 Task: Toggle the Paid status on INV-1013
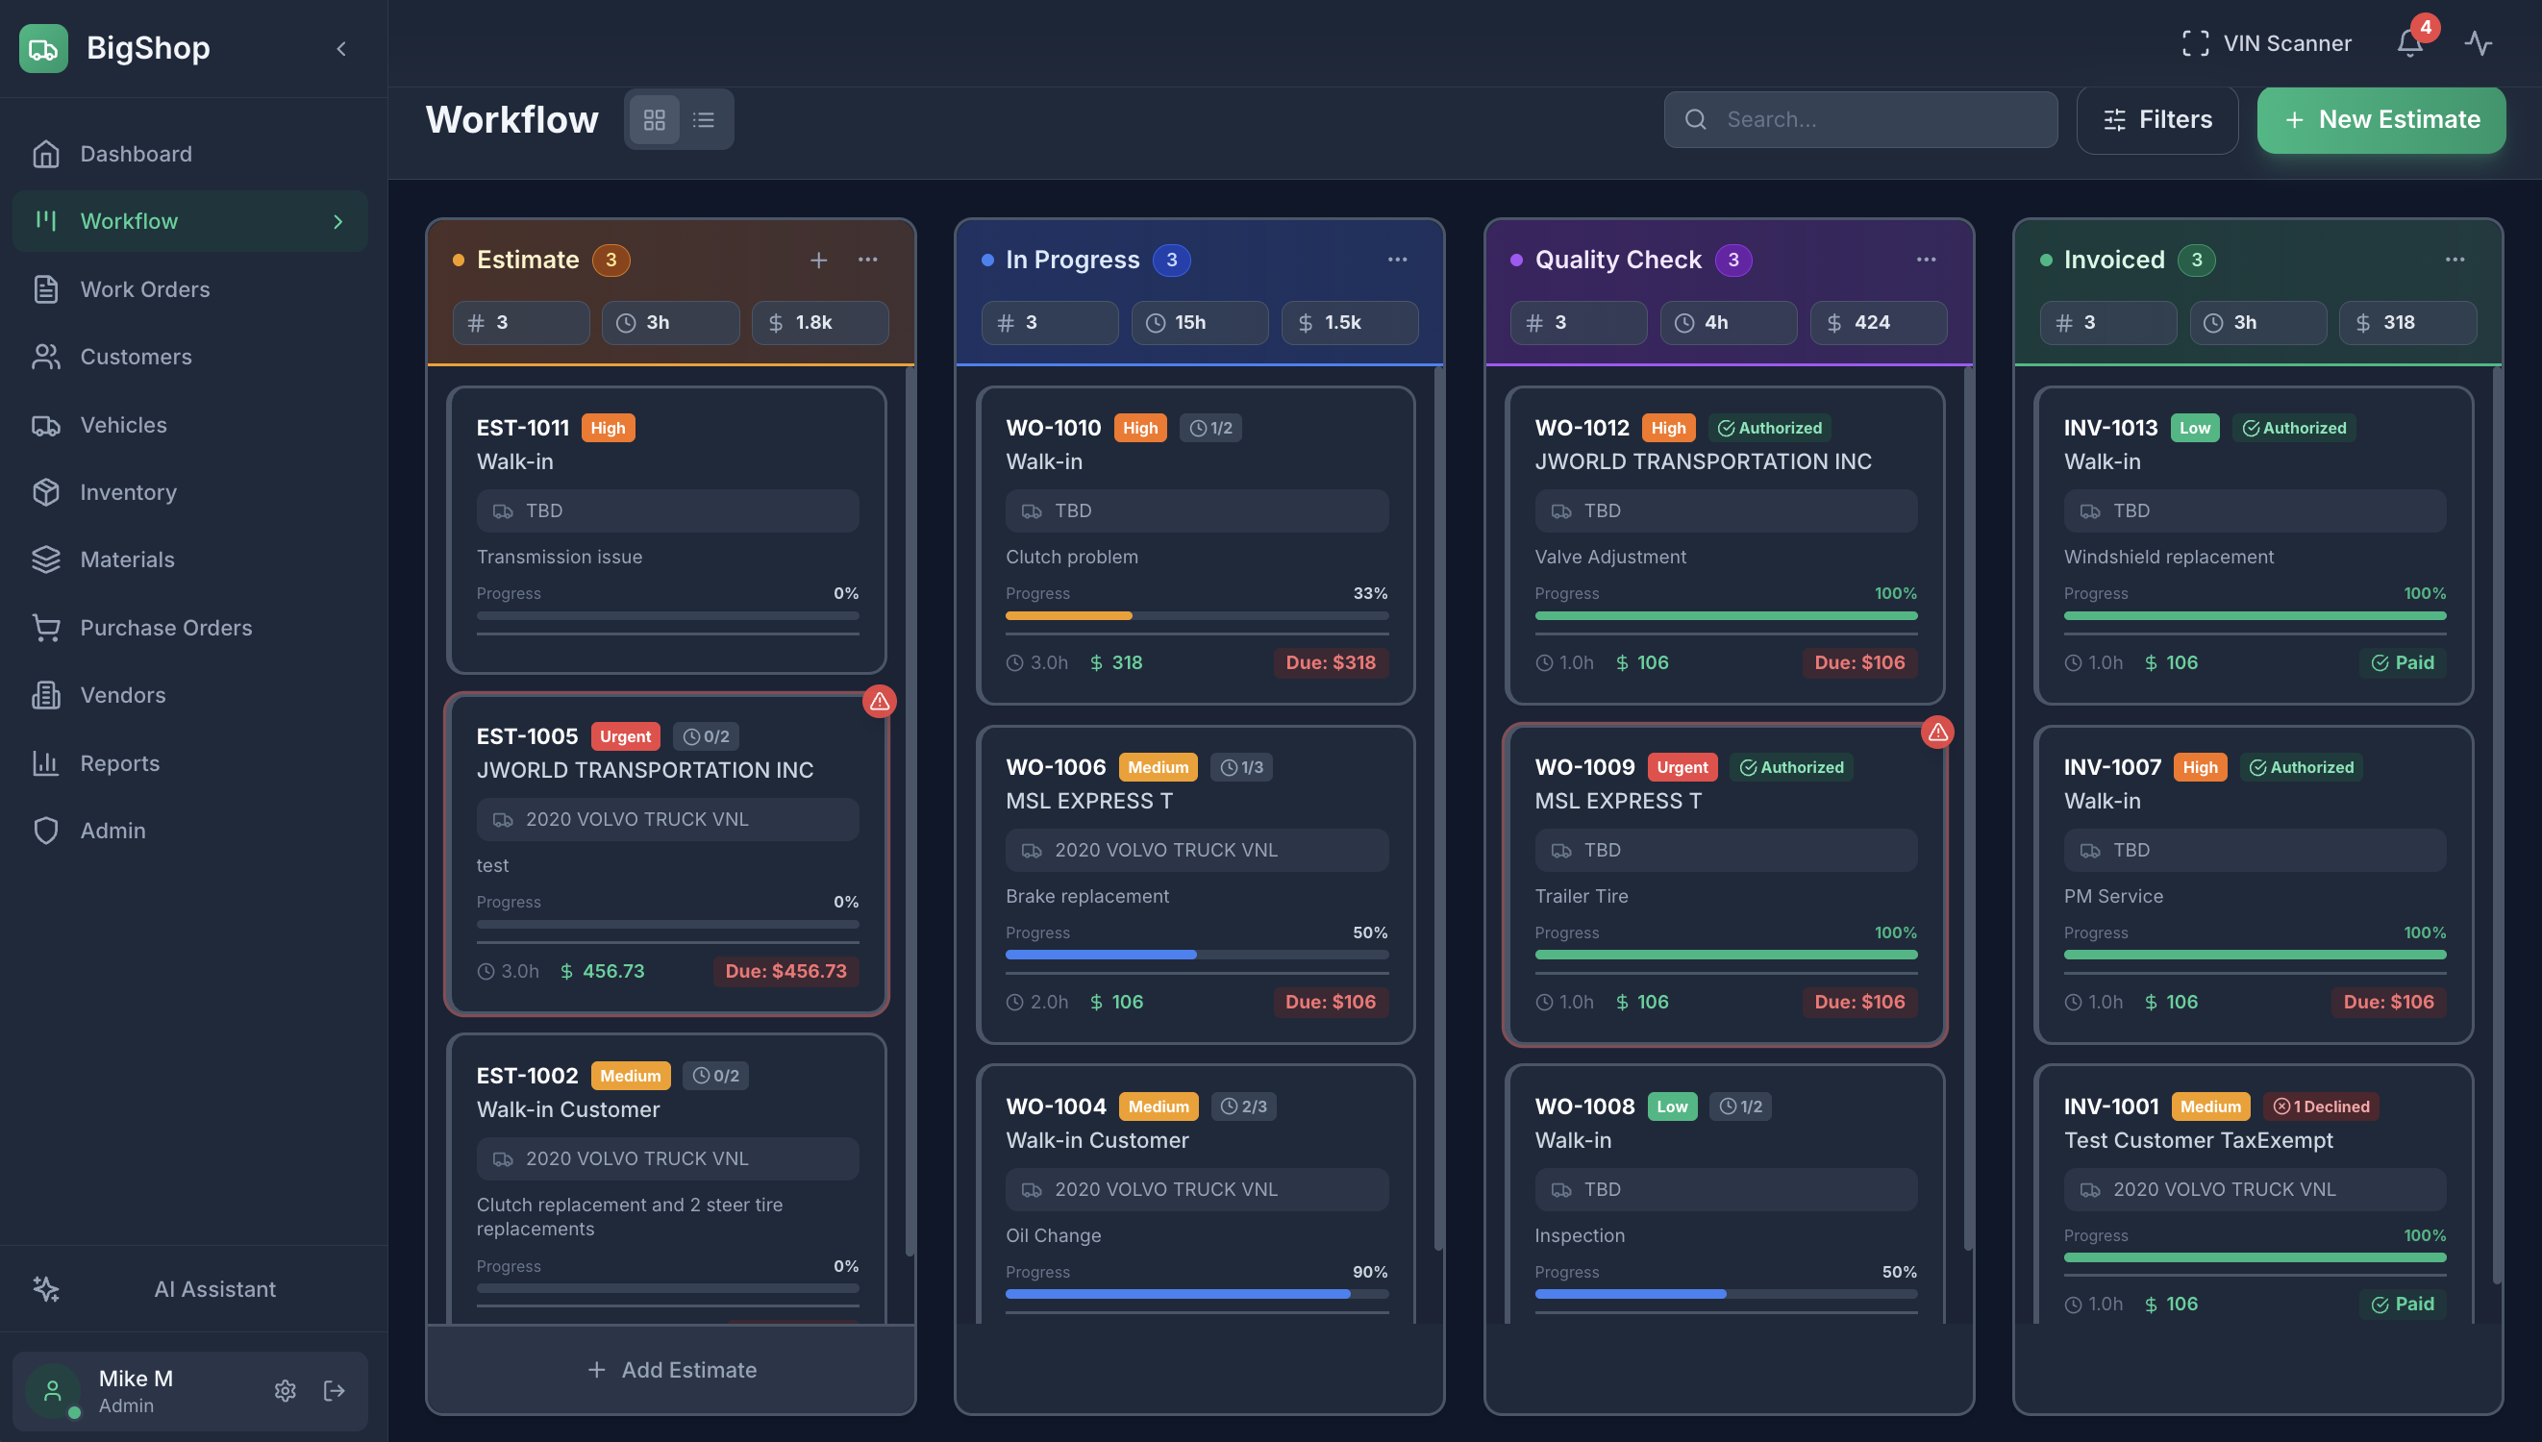[x=2404, y=661]
